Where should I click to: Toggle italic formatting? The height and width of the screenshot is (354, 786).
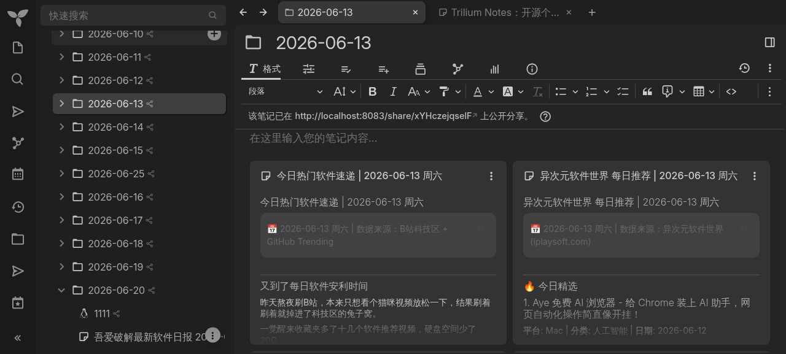[393, 91]
